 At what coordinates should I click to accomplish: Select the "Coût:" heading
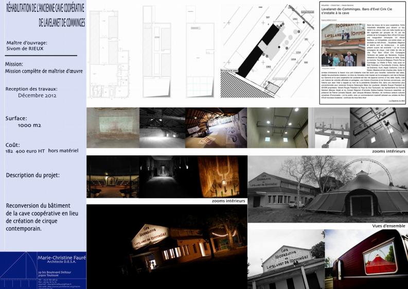tap(12, 145)
